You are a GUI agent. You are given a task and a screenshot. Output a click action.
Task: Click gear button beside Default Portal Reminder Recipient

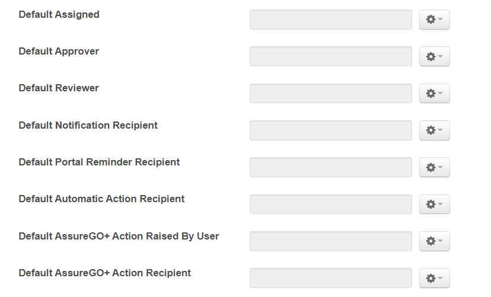[x=434, y=167]
